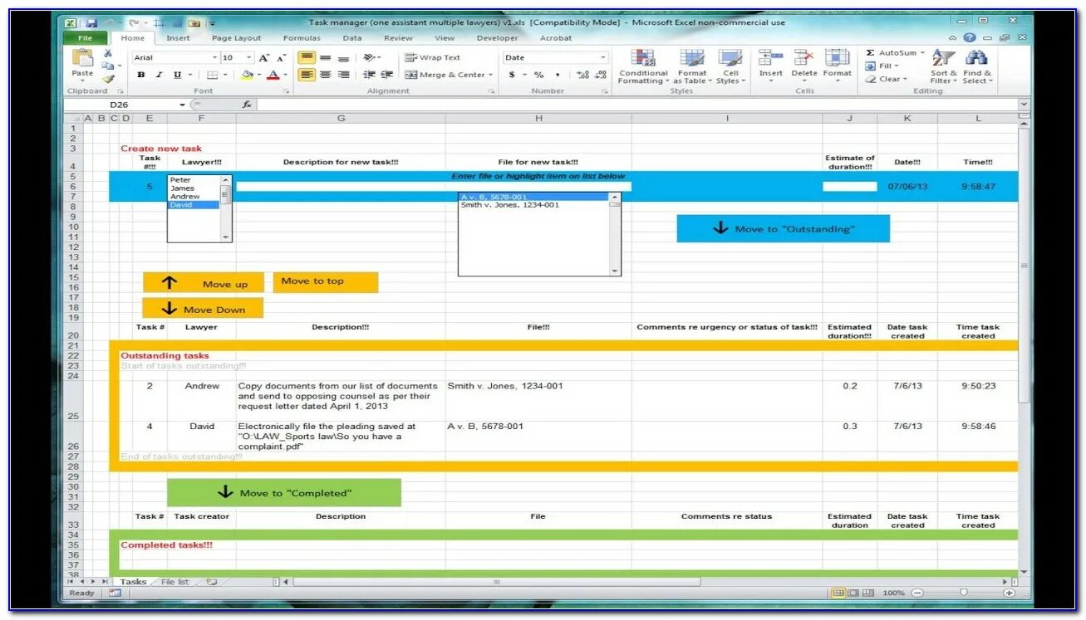1086x620 pixels.
Task: Open Conditional Formatting in Styles group
Action: tap(643, 66)
